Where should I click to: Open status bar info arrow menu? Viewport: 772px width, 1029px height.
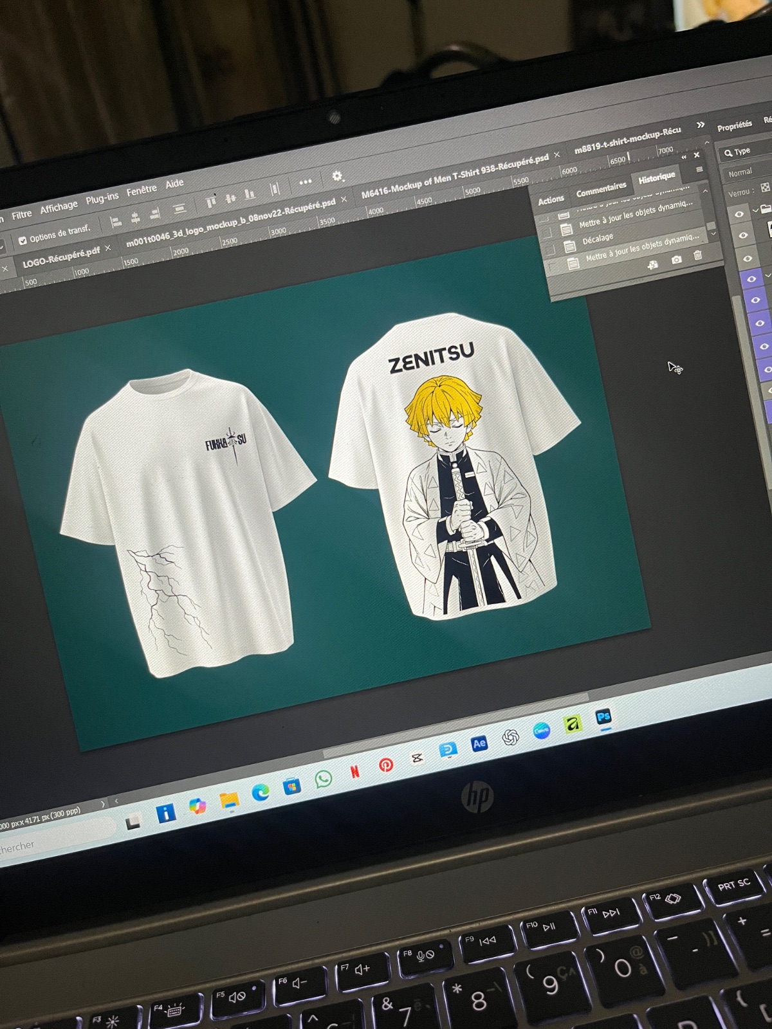point(103,804)
